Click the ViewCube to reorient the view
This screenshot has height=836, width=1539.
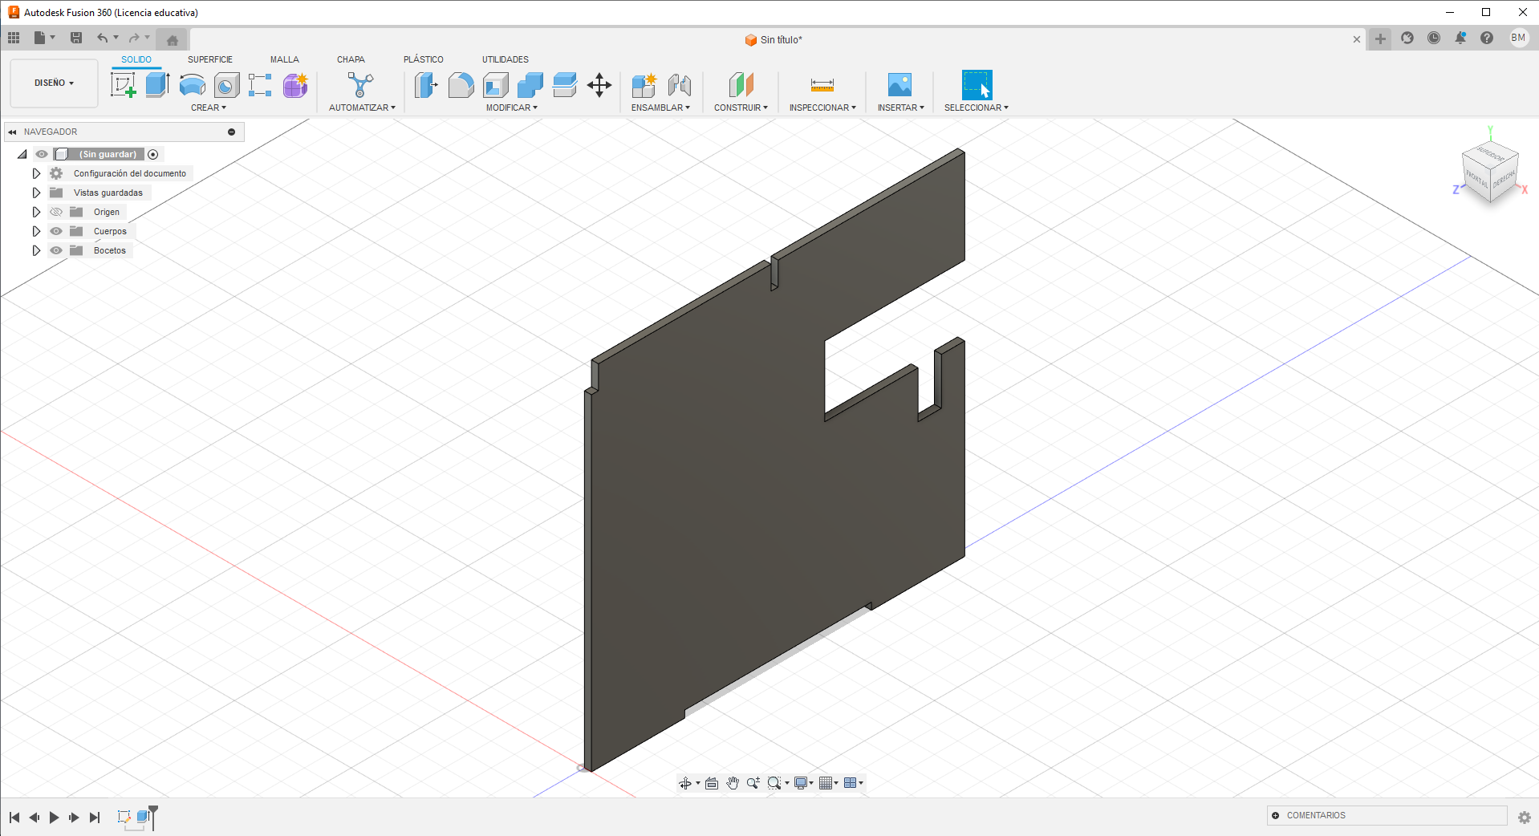click(x=1490, y=172)
